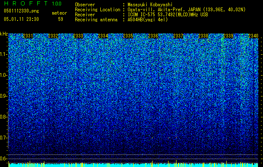Viewport: 263px width, 167px height.
Task: Click the observer name Masayuki Kobayashi
Action: [150, 5]
